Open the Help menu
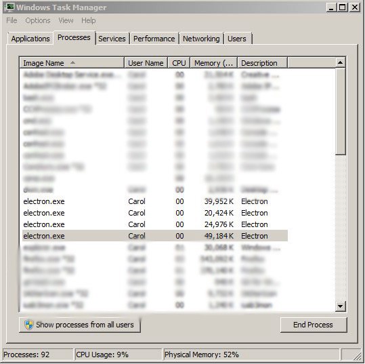The height and width of the screenshot is (364, 365). pos(89,20)
